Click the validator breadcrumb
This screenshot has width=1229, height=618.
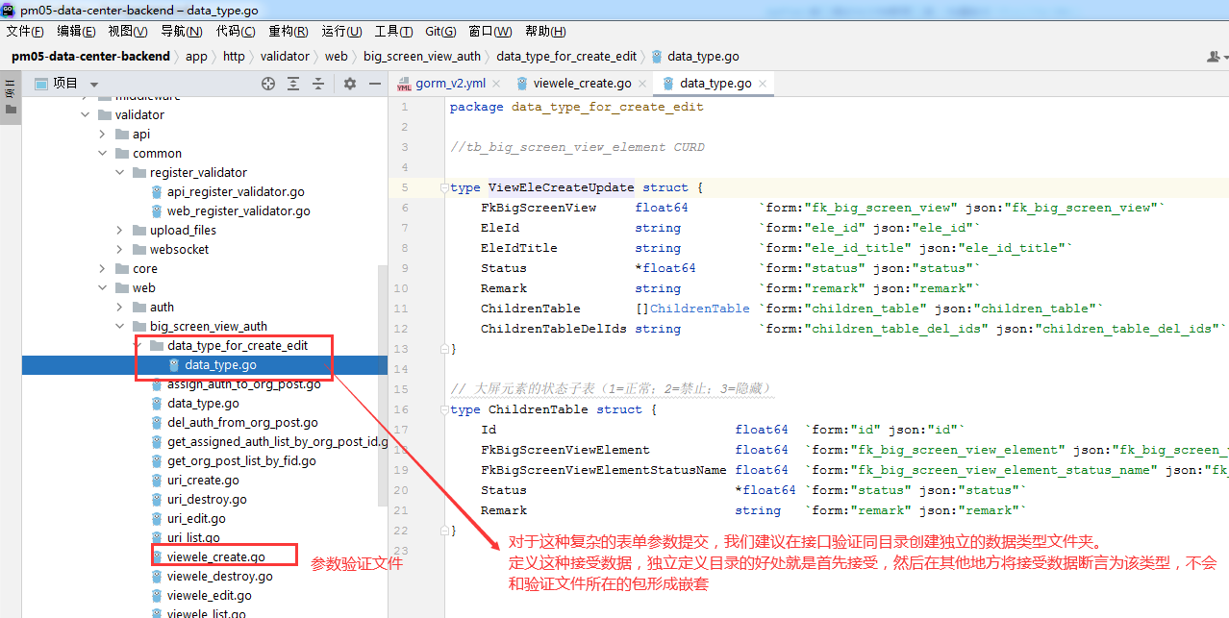pyautogui.click(x=285, y=57)
